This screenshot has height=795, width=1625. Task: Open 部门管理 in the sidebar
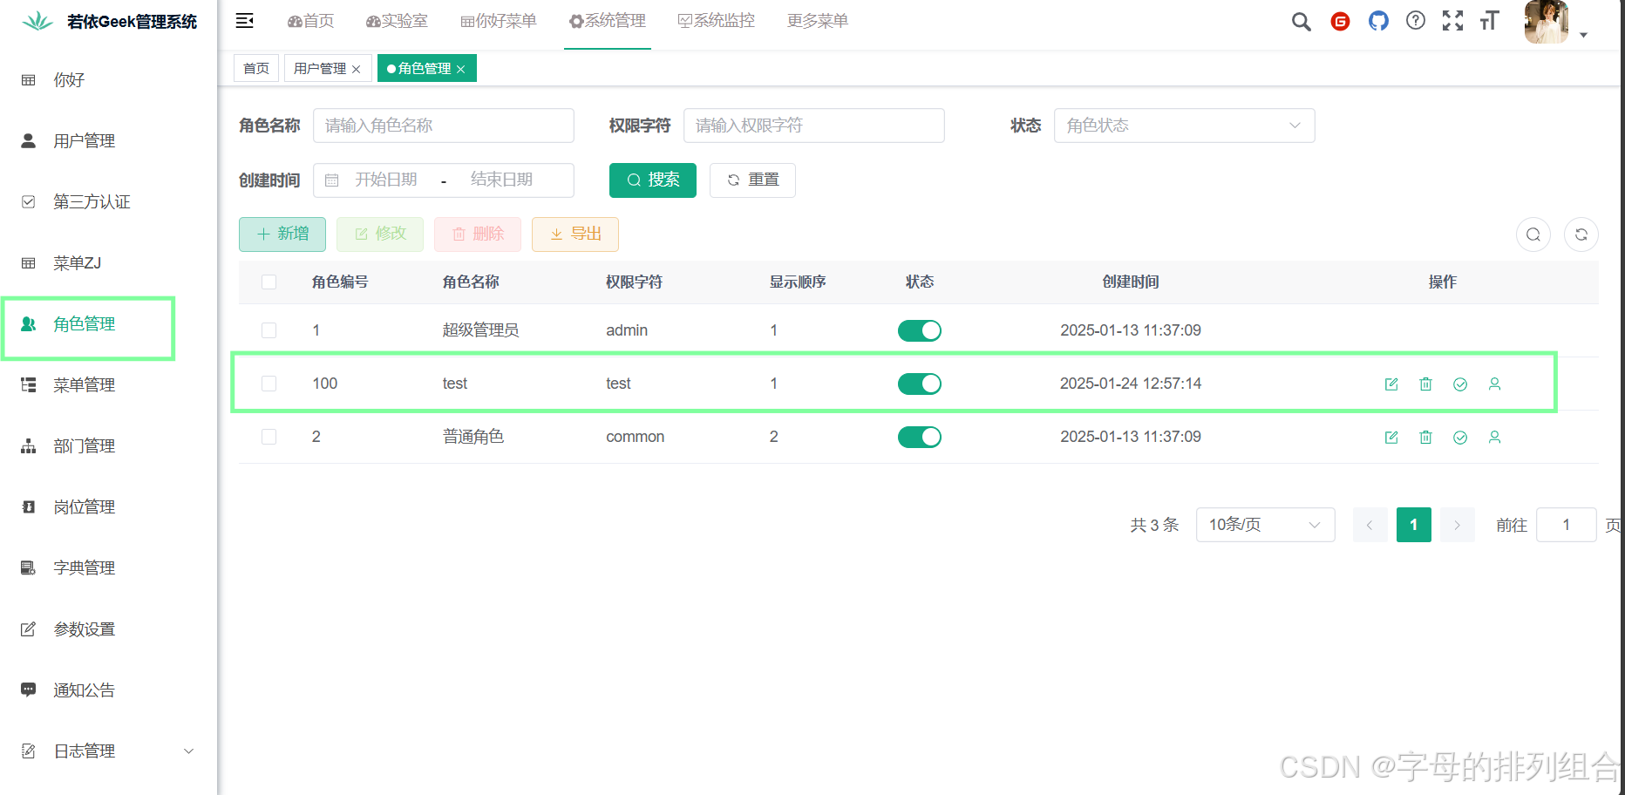pyautogui.click(x=108, y=446)
